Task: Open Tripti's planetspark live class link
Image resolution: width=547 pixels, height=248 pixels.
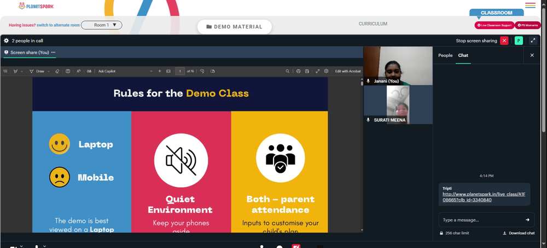Action: pos(484,197)
